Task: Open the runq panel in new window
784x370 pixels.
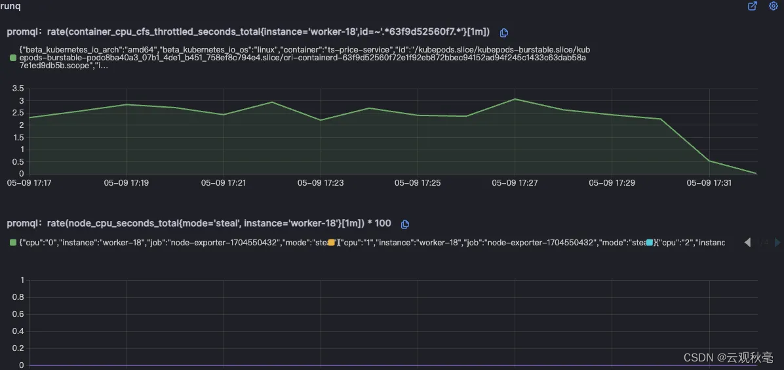Action: (752, 6)
